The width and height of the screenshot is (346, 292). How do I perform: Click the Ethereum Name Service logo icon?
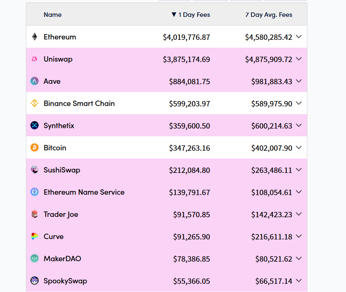(35, 192)
